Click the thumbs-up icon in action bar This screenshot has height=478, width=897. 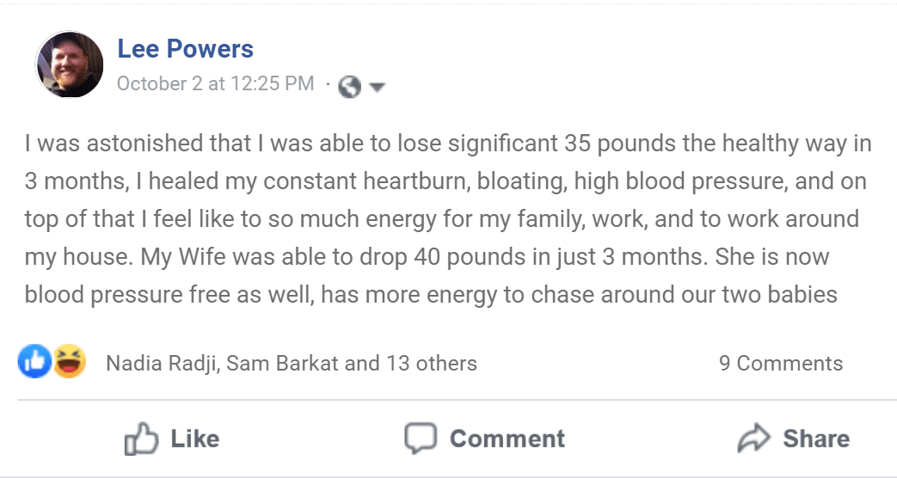(142, 439)
